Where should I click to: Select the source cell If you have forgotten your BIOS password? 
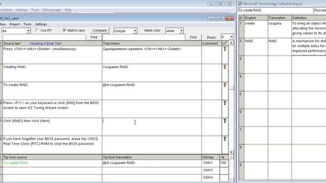pyautogui.click(x=52, y=145)
